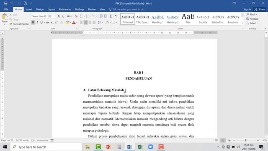Decrease font size with shrink font icon
The height and width of the screenshot is (151, 268).
tap(63, 16)
